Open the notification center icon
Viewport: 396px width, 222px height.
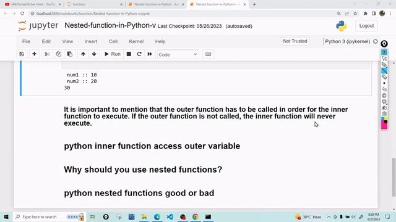[x=388, y=216]
